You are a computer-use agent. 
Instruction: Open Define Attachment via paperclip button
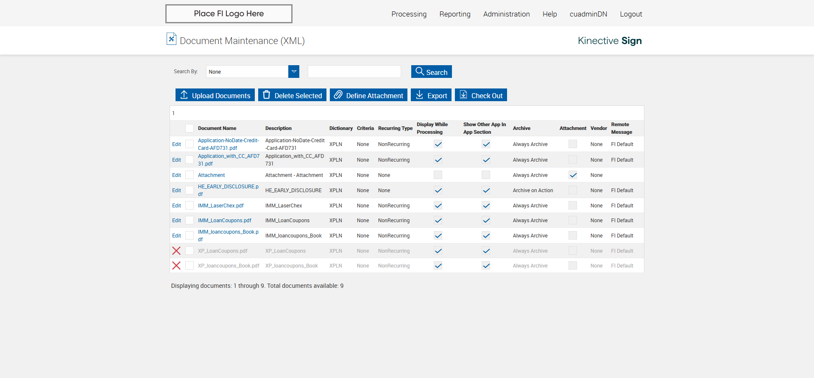click(x=368, y=95)
